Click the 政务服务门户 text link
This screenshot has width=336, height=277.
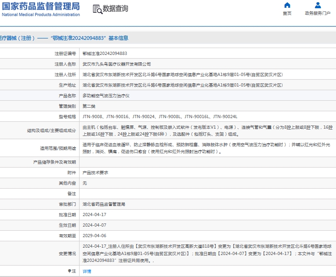click(318, 13)
